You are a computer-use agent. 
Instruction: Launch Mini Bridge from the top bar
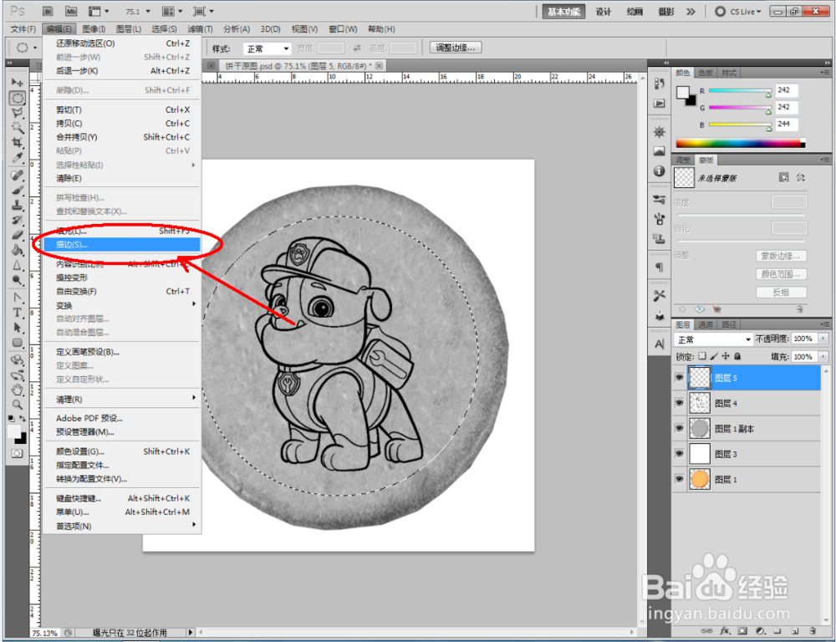(x=71, y=11)
